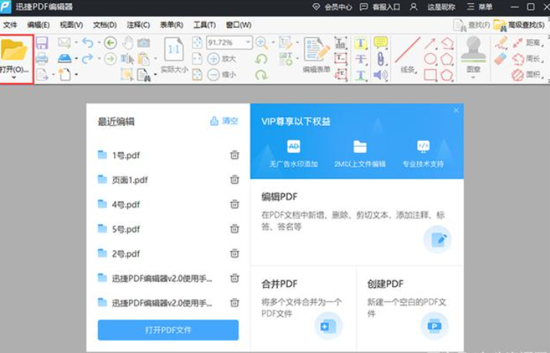Select the Snapshot camera tool

143,43
